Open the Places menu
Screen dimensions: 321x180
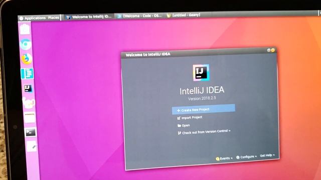[x=54, y=18]
